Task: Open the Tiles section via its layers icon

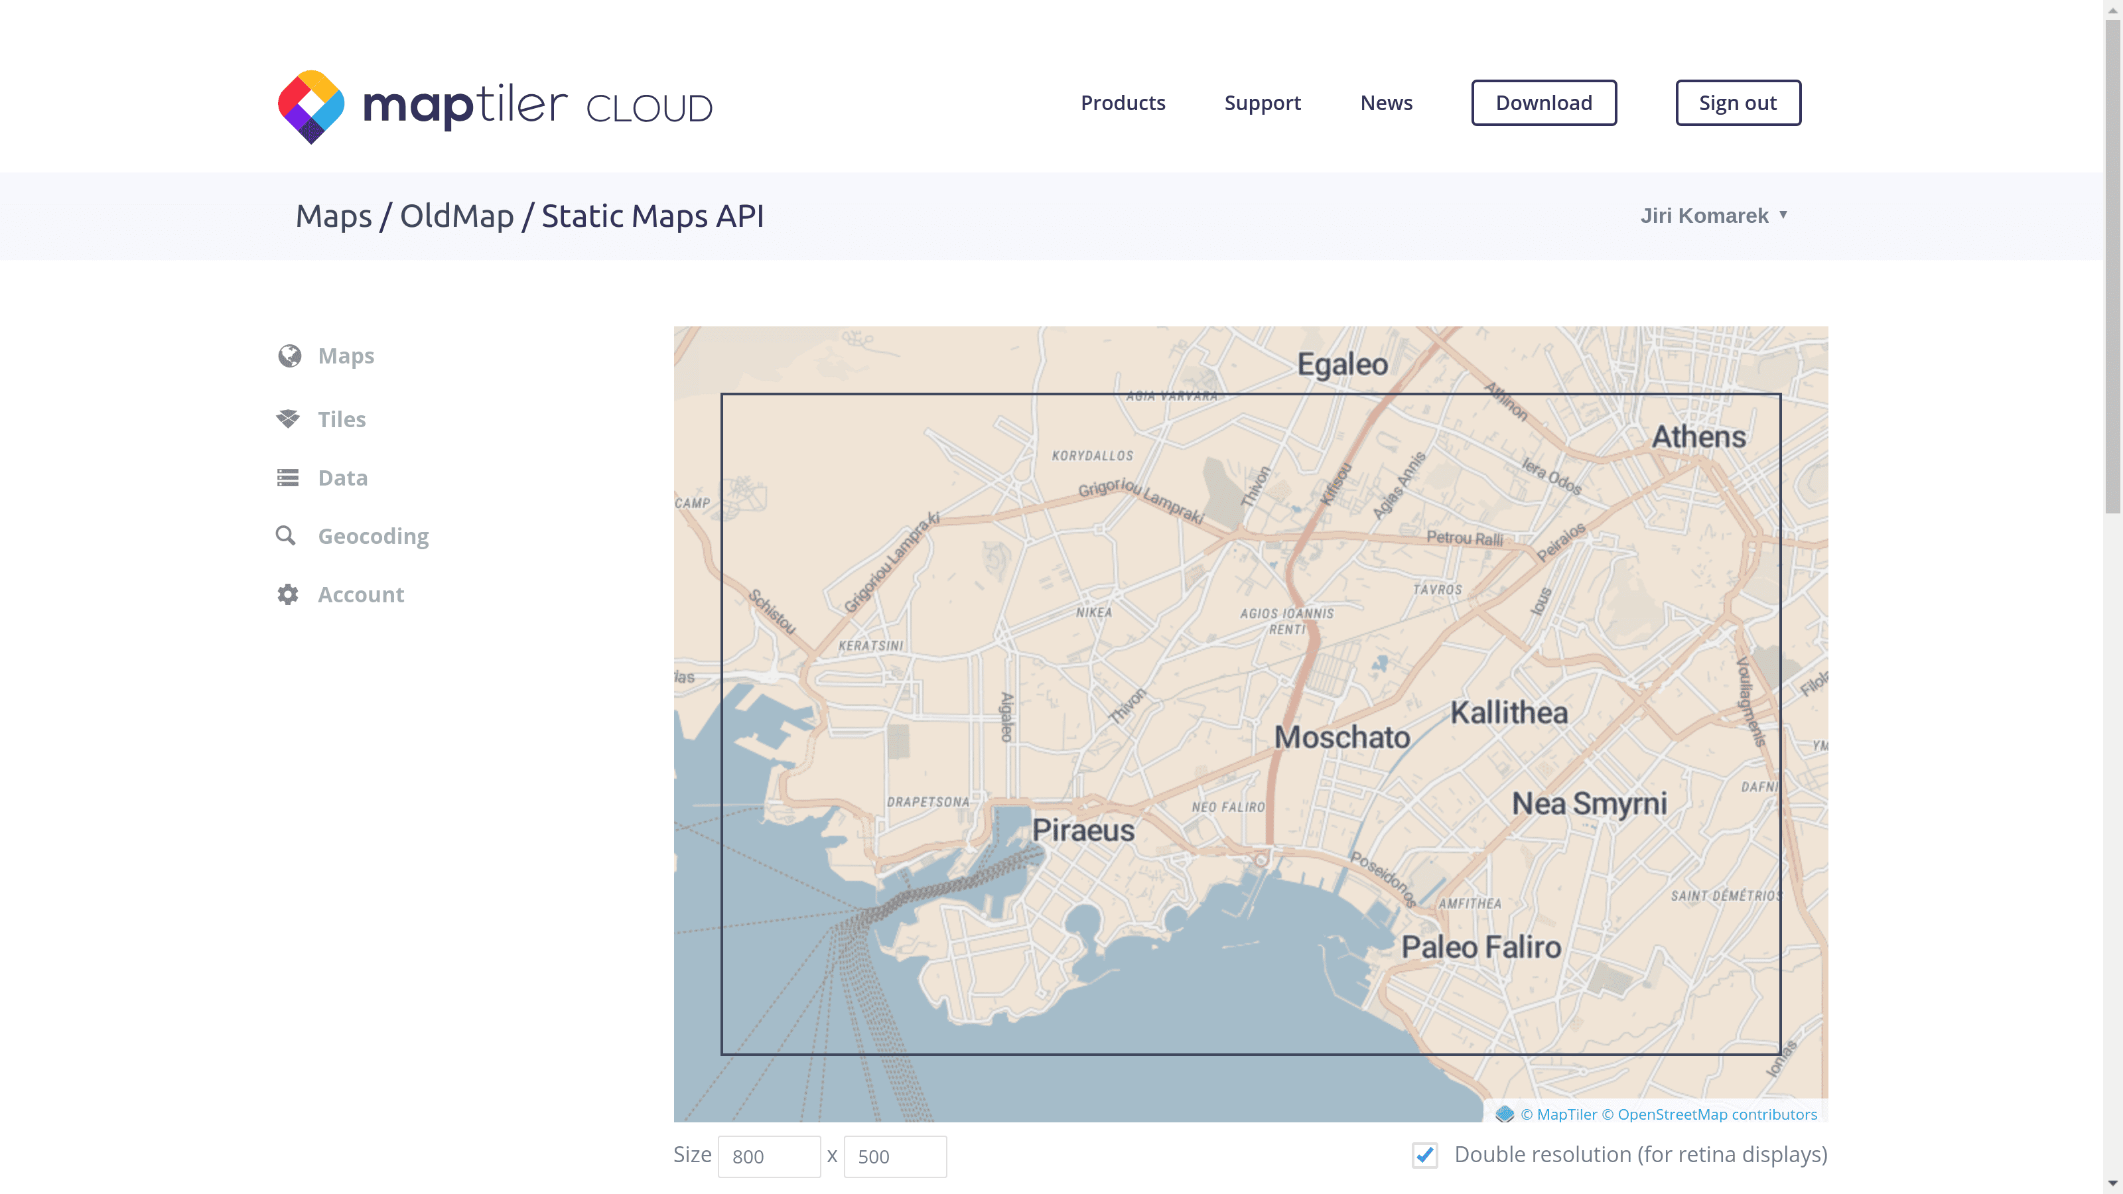Action: click(x=288, y=419)
